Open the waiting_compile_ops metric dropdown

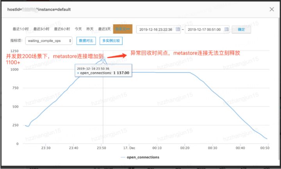(x=49, y=41)
